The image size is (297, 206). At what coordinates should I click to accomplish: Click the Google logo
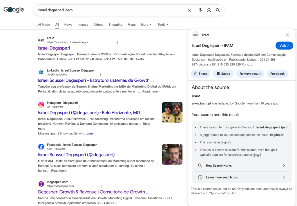point(14,10)
